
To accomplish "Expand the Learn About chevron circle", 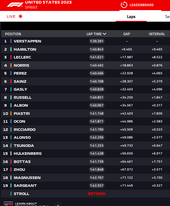I will pyautogui.click(x=58, y=204).
